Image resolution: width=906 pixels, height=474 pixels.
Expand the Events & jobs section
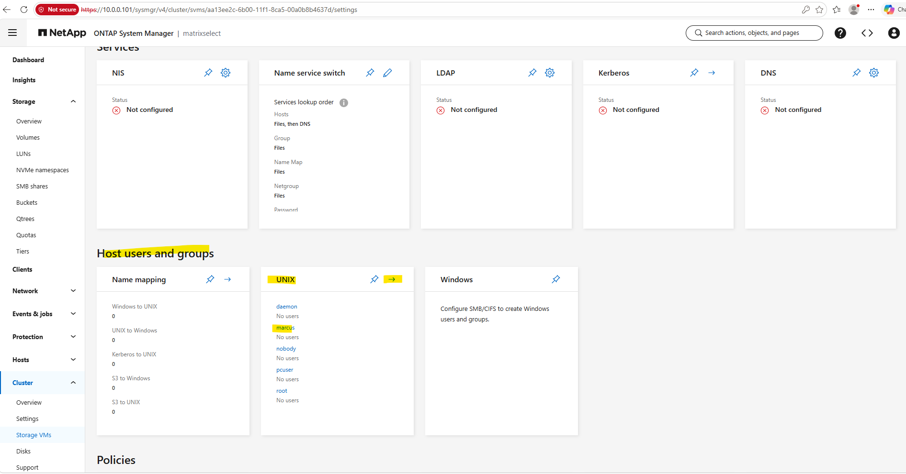[x=73, y=314]
